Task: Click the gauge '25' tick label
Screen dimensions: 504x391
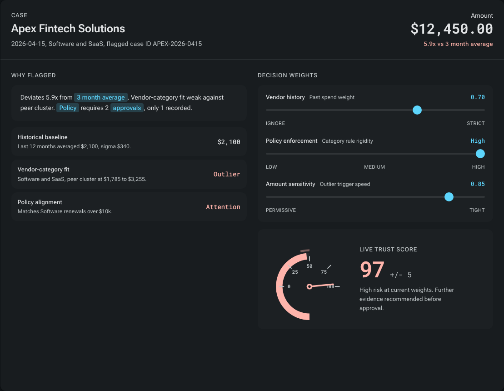Action: click(x=295, y=272)
